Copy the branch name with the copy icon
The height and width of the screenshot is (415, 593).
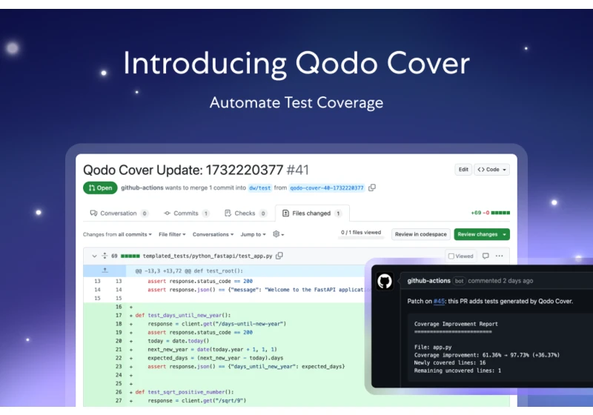click(372, 187)
